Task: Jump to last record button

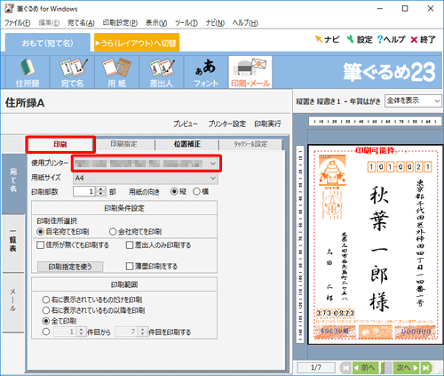Action: point(426,368)
